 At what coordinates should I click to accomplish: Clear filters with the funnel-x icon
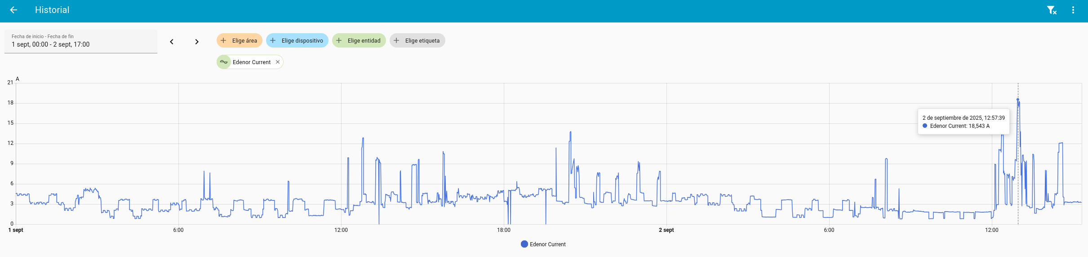[1051, 10]
